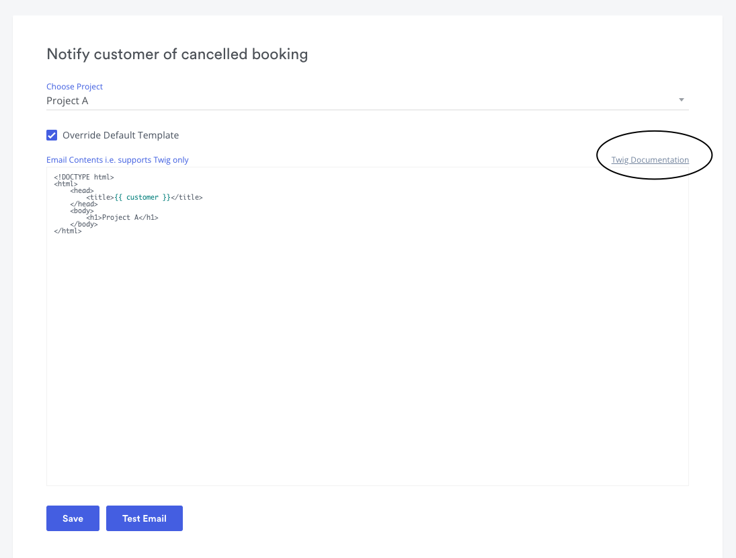Image resolution: width=736 pixels, height=558 pixels.
Task: Click the blank area of the email editor
Action: (x=368, y=357)
